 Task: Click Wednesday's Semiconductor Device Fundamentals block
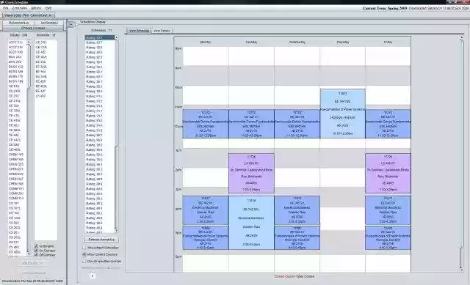point(297,124)
